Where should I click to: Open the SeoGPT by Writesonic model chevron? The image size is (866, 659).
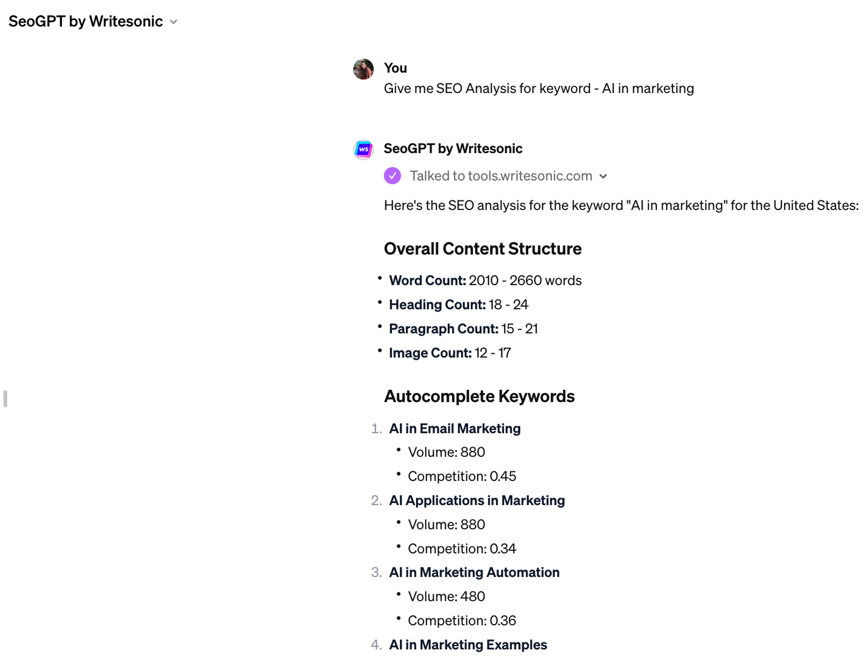point(174,22)
